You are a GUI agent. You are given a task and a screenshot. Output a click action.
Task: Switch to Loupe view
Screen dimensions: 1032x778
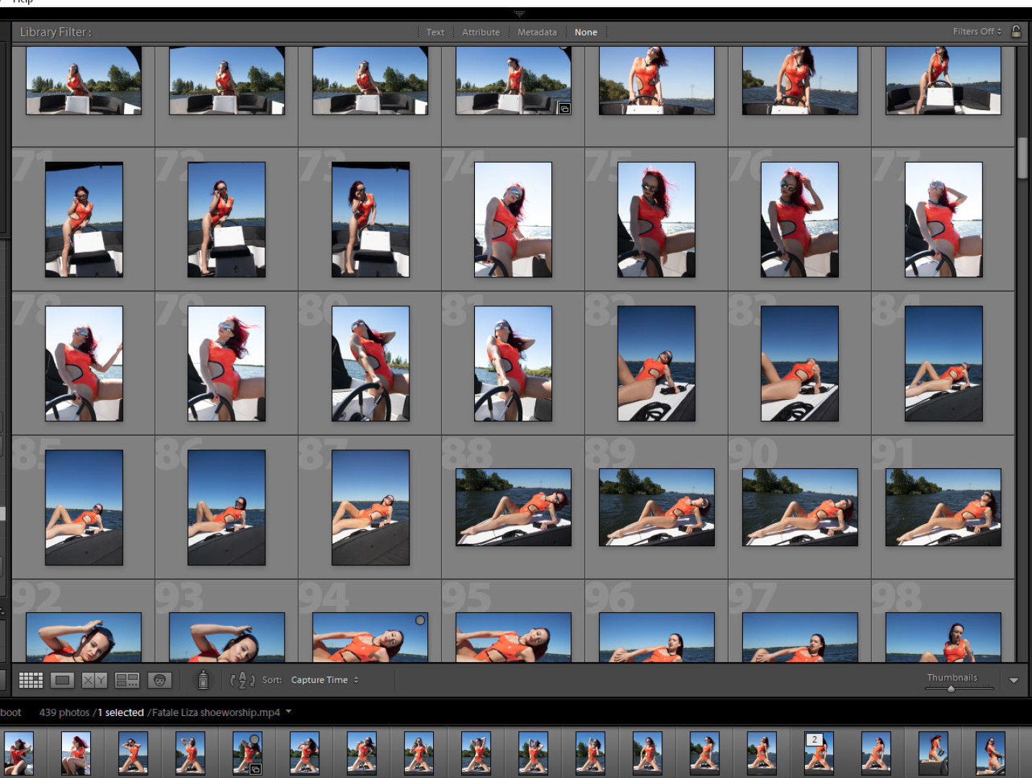click(x=63, y=680)
